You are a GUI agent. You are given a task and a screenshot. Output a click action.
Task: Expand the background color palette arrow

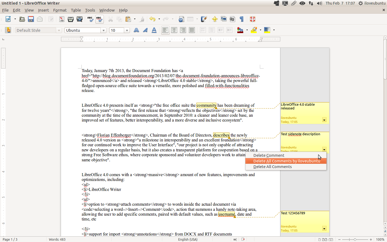pos(274,30)
